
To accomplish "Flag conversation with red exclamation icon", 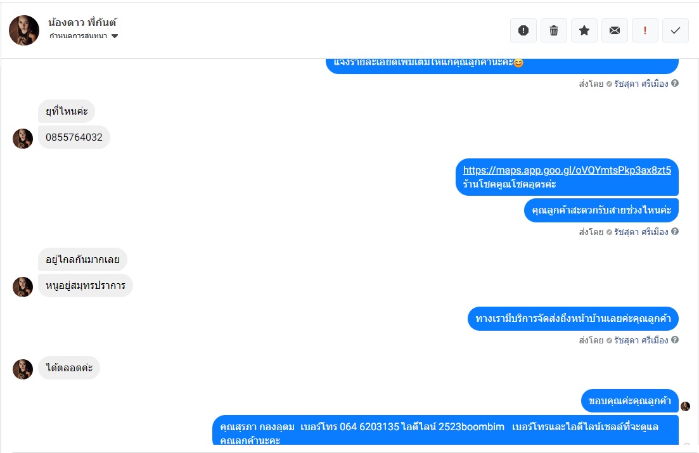I will [x=645, y=30].
